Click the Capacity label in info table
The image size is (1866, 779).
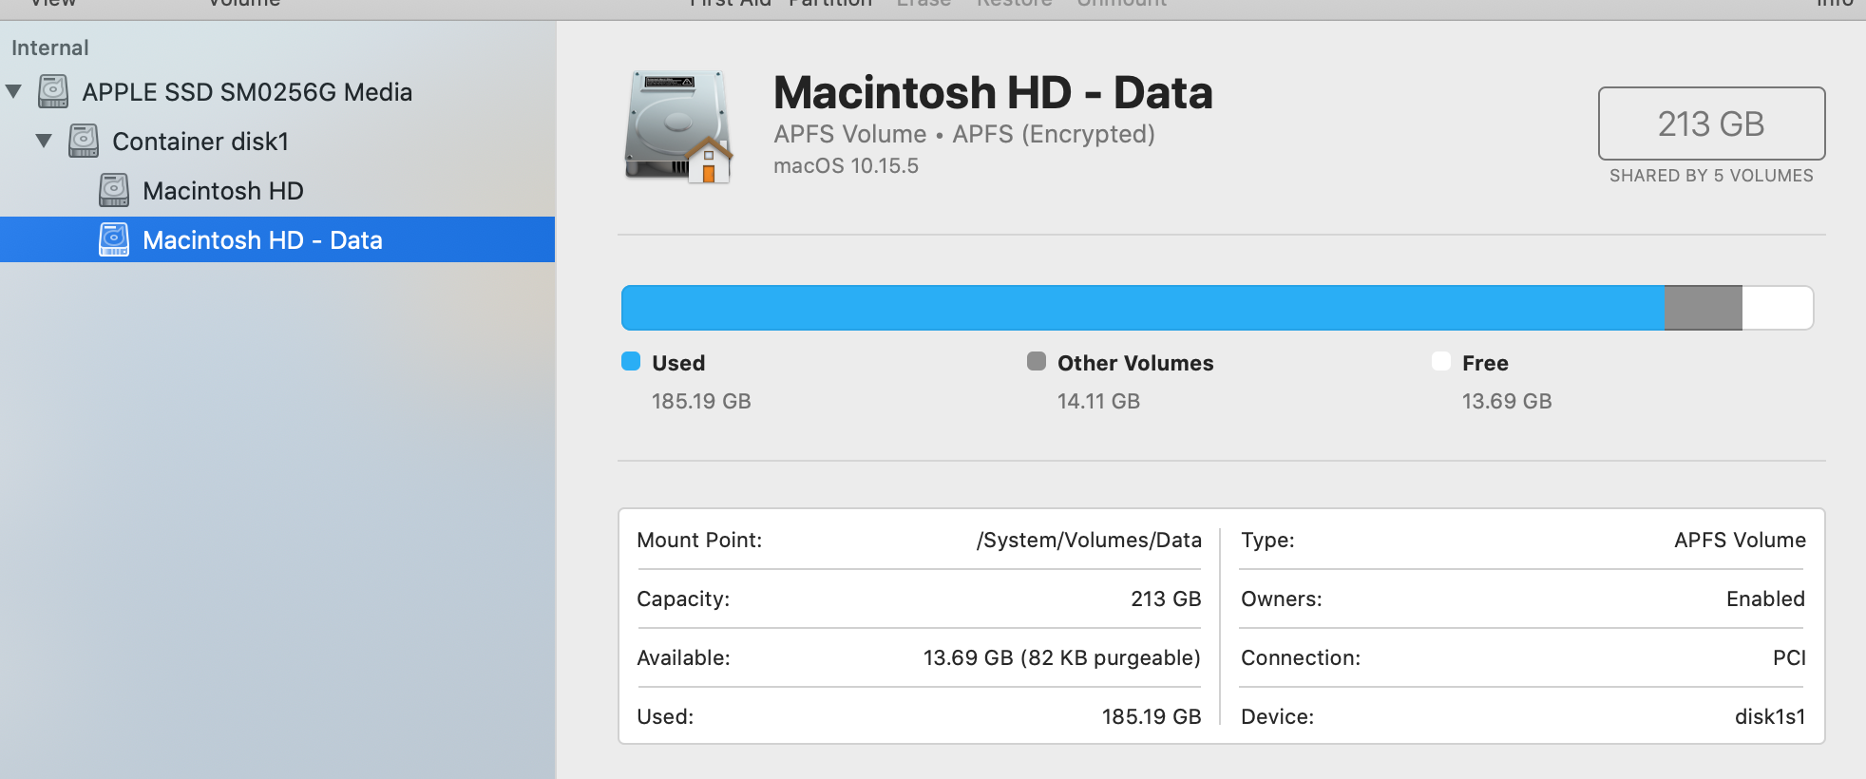(683, 599)
